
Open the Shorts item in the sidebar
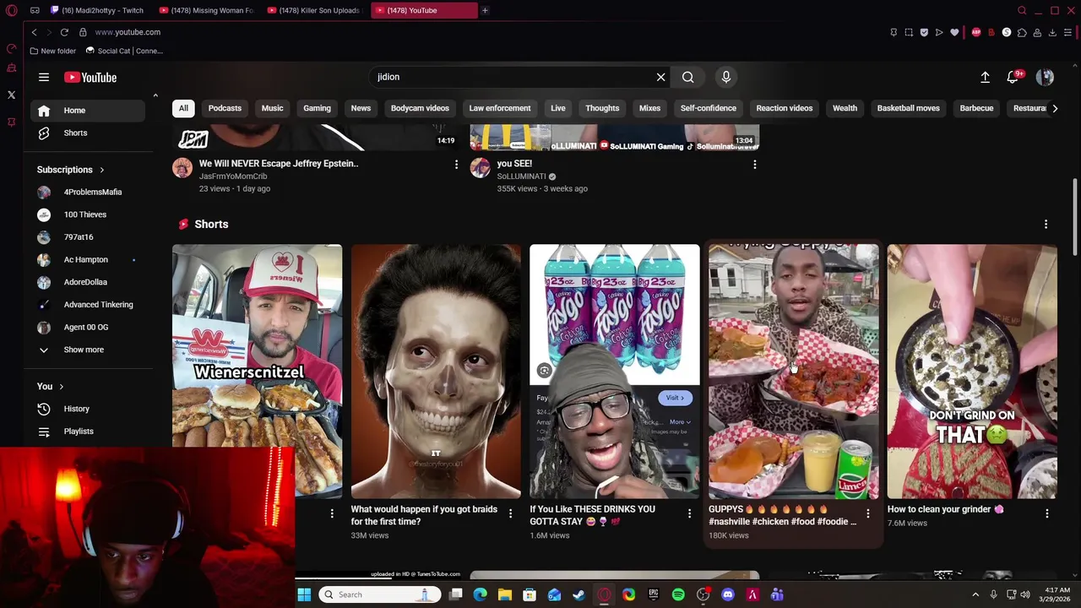(87, 133)
